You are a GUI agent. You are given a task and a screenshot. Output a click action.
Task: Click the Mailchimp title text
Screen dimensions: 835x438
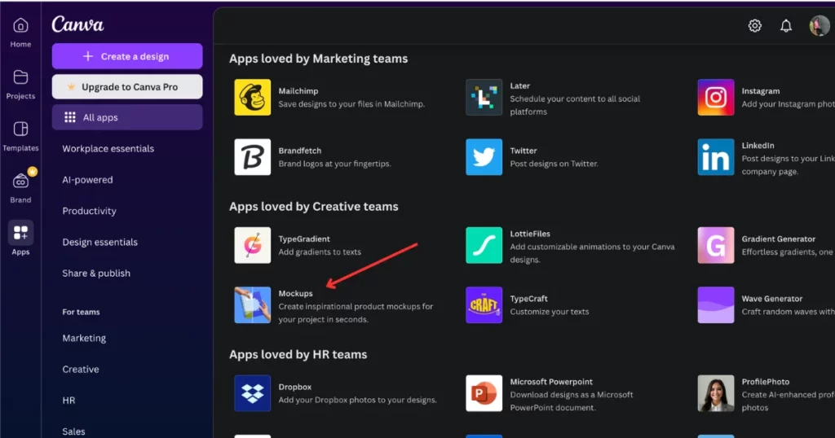(298, 91)
